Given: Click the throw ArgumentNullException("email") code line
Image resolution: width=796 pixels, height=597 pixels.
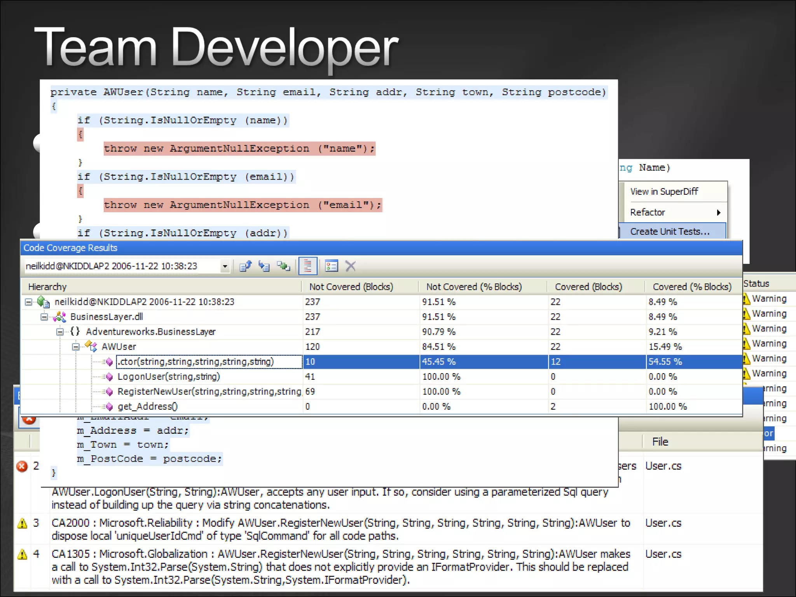Looking at the screenshot, I should (x=243, y=205).
